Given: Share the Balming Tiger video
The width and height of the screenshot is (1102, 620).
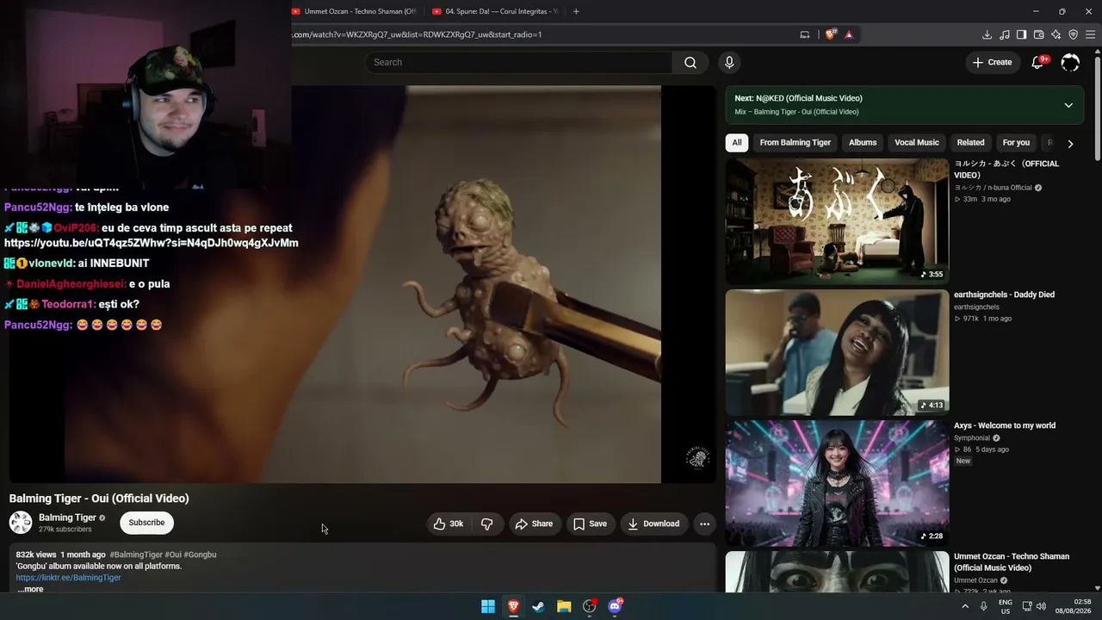Looking at the screenshot, I should coord(534,524).
